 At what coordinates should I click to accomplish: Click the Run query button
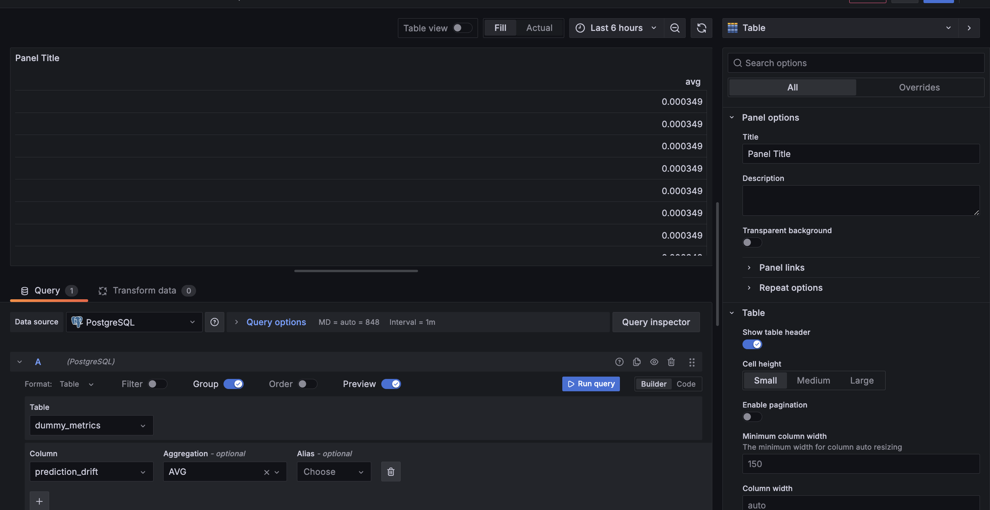[591, 384]
